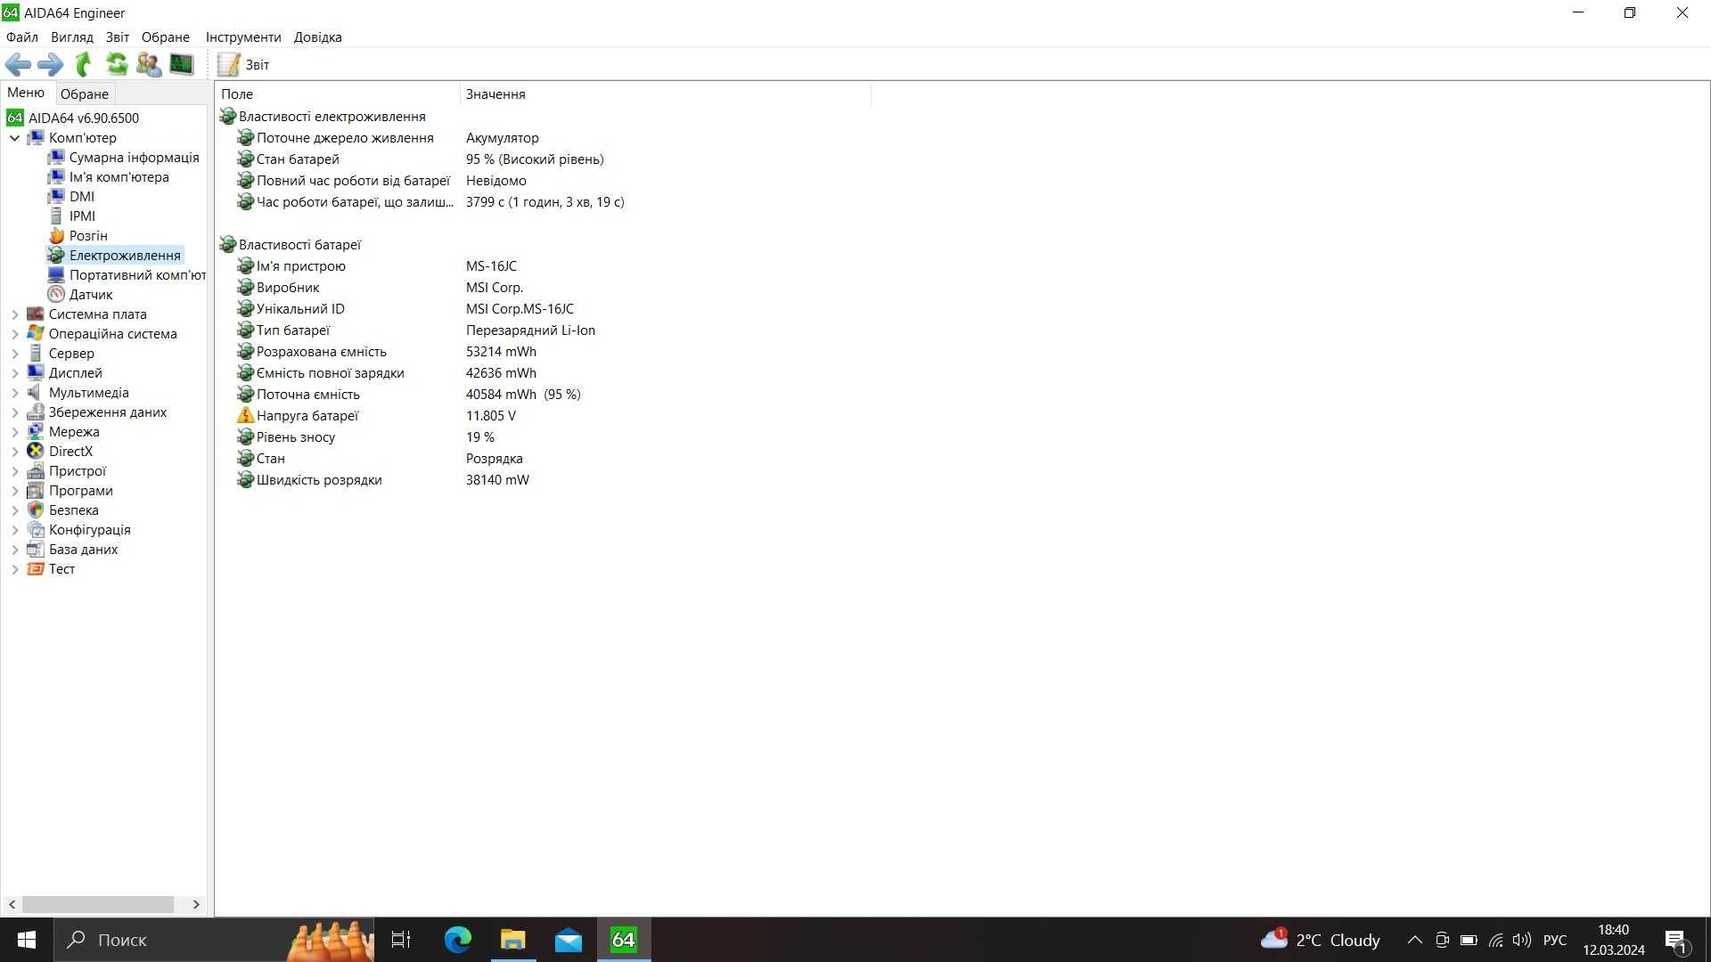Viewport: 1711px width, 962px height.
Task: Expand the Збереження даних node
Action: (x=14, y=412)
